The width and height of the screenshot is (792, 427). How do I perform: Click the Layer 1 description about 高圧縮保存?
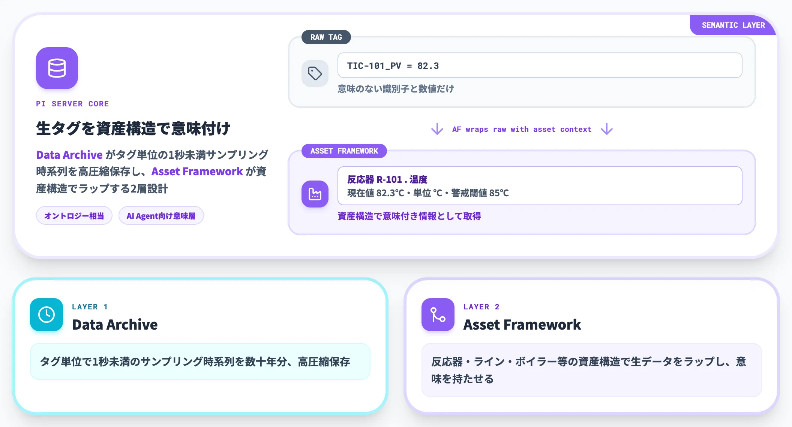click(x=200, y=361)
